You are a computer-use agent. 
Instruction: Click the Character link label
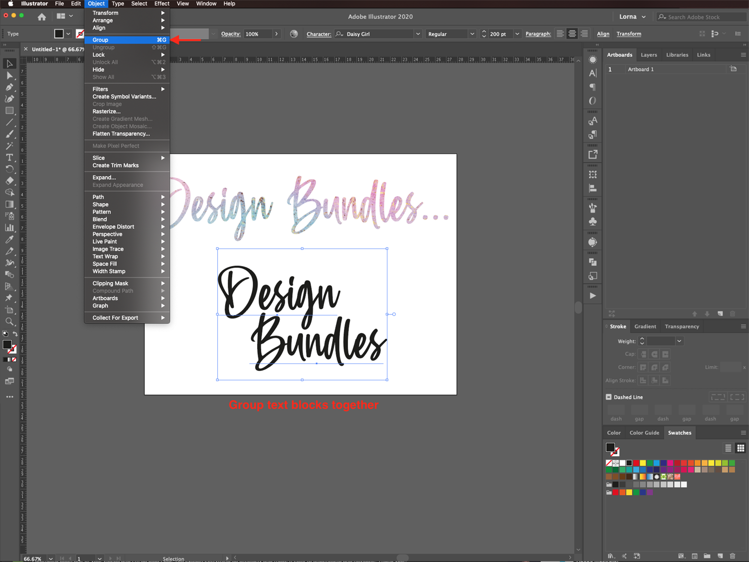[x=319, y=34]
